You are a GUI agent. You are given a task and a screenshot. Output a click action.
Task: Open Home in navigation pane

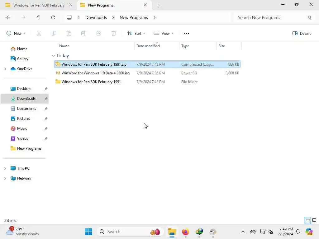click(22, 49)
